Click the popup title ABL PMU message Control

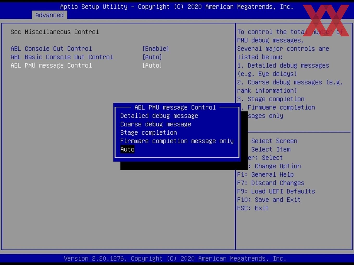click(x=175, y=107)
